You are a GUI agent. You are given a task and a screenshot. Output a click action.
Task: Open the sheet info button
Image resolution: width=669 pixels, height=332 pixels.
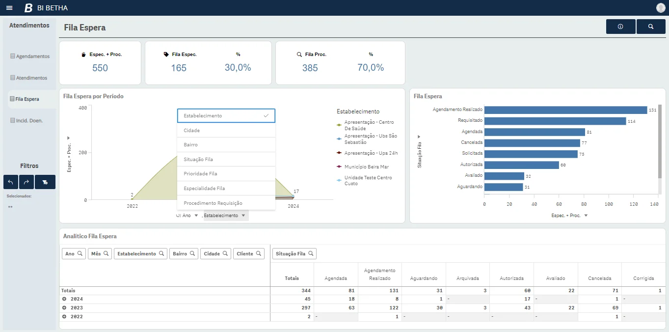620,27
